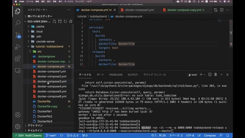Kill terminal with trash icon
The height and width of the screenshot is (138, 245).
(x=216, y=75)
